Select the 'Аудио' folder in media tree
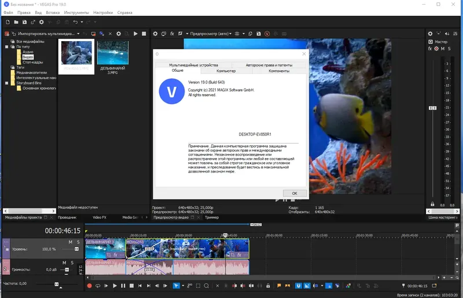This screenshot has height=298, width=463. coord(28,52)
